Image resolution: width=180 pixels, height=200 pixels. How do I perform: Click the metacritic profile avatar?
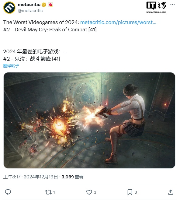pyautogui.click(x=9, y=8)
